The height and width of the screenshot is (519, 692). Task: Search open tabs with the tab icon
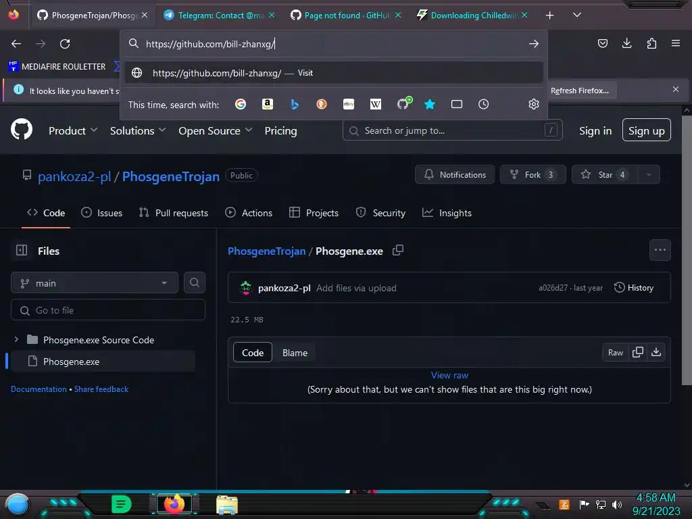(x=457, y=104)
